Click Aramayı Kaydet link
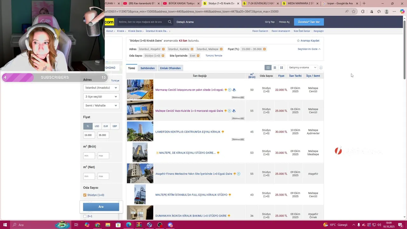 (308, 41)
